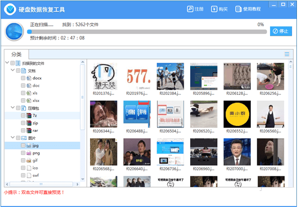The width and height of the screenshot is (298, 207).
Task: Click the docx file type icon
Action: [29, 78]
